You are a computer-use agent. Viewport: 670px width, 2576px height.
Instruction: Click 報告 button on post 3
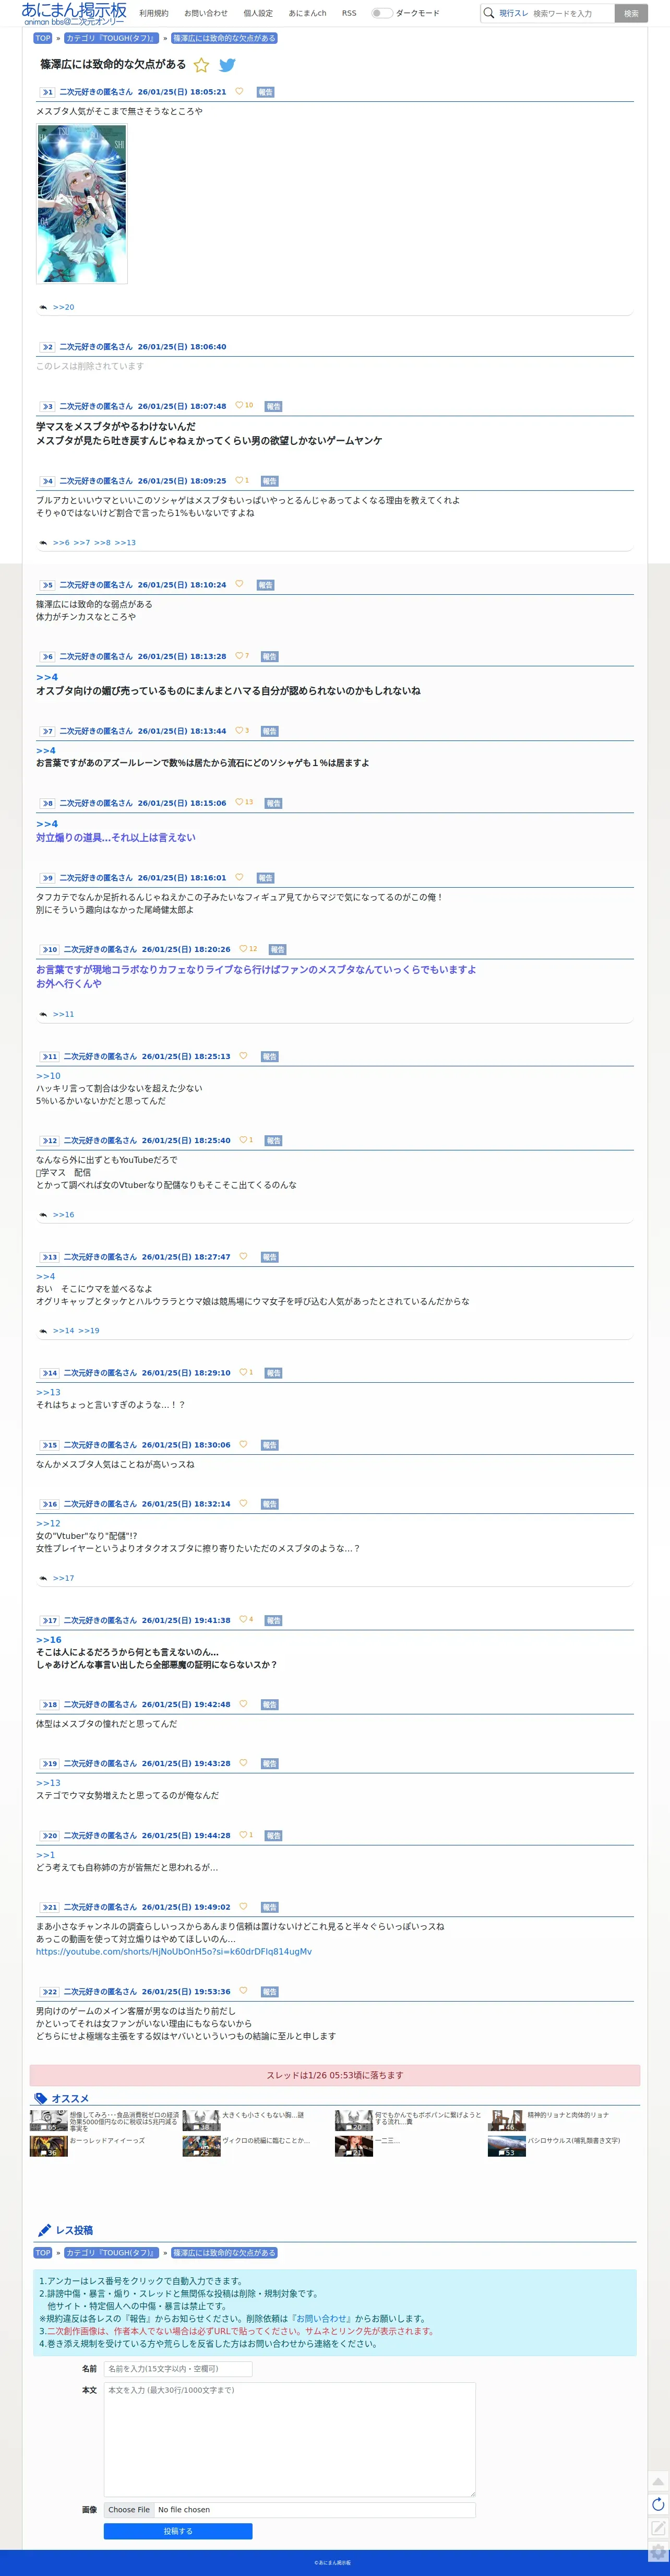273,406
